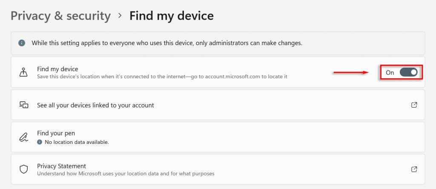
Task: Click the linked devices icon
Action: (x=24, y=105)
